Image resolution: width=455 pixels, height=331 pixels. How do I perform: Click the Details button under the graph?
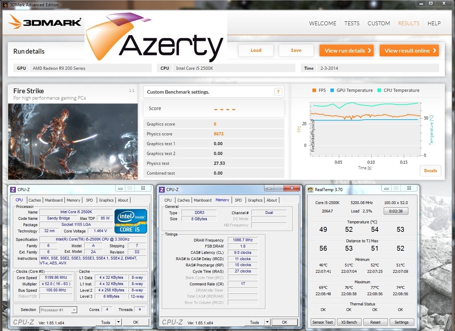click(430, 171)
